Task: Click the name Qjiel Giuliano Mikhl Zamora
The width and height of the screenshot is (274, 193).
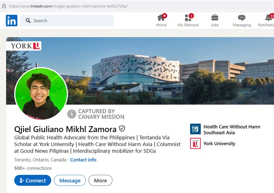Action: (x=65, y=129)
